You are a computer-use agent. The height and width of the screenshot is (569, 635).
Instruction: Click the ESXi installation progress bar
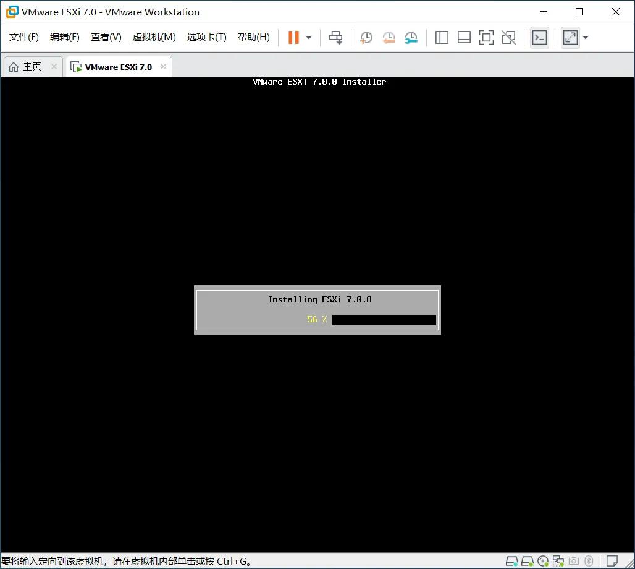[x=383, y=320]
